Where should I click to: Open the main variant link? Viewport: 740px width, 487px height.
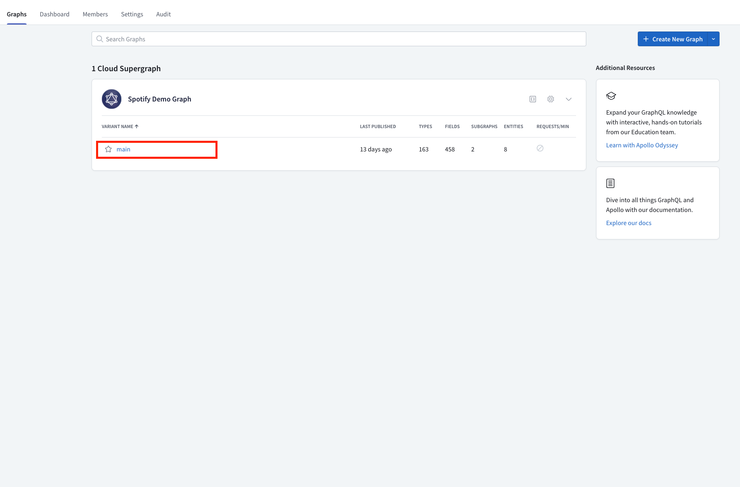[x=123, y=149]
